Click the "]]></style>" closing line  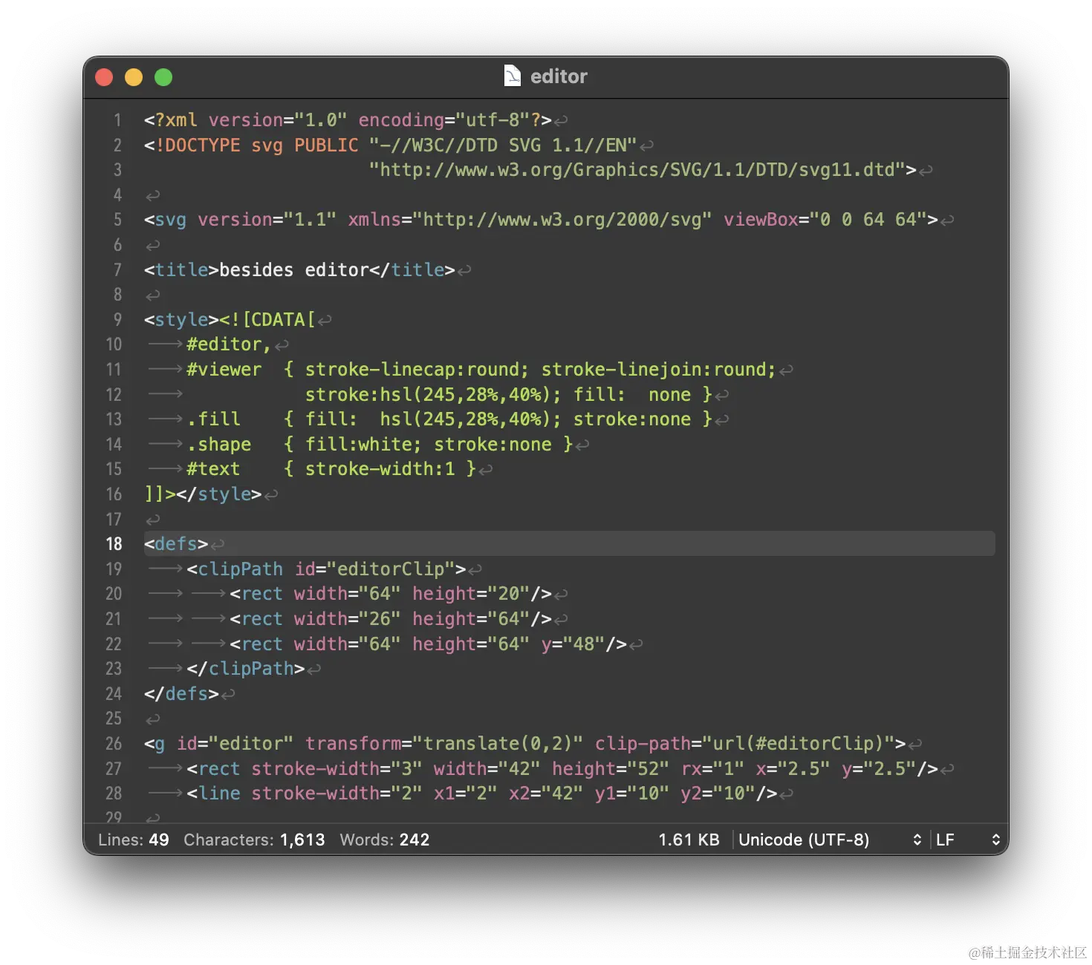point(211,494)
